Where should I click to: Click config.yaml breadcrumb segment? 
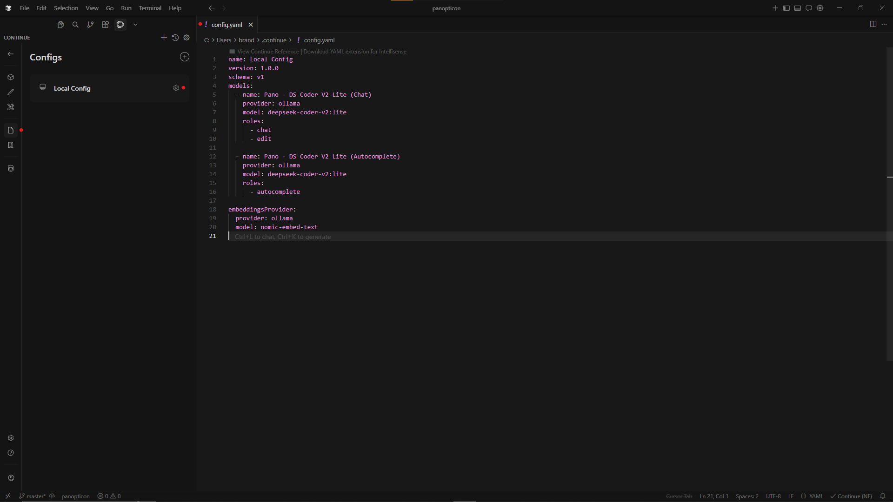coord(319,40)
